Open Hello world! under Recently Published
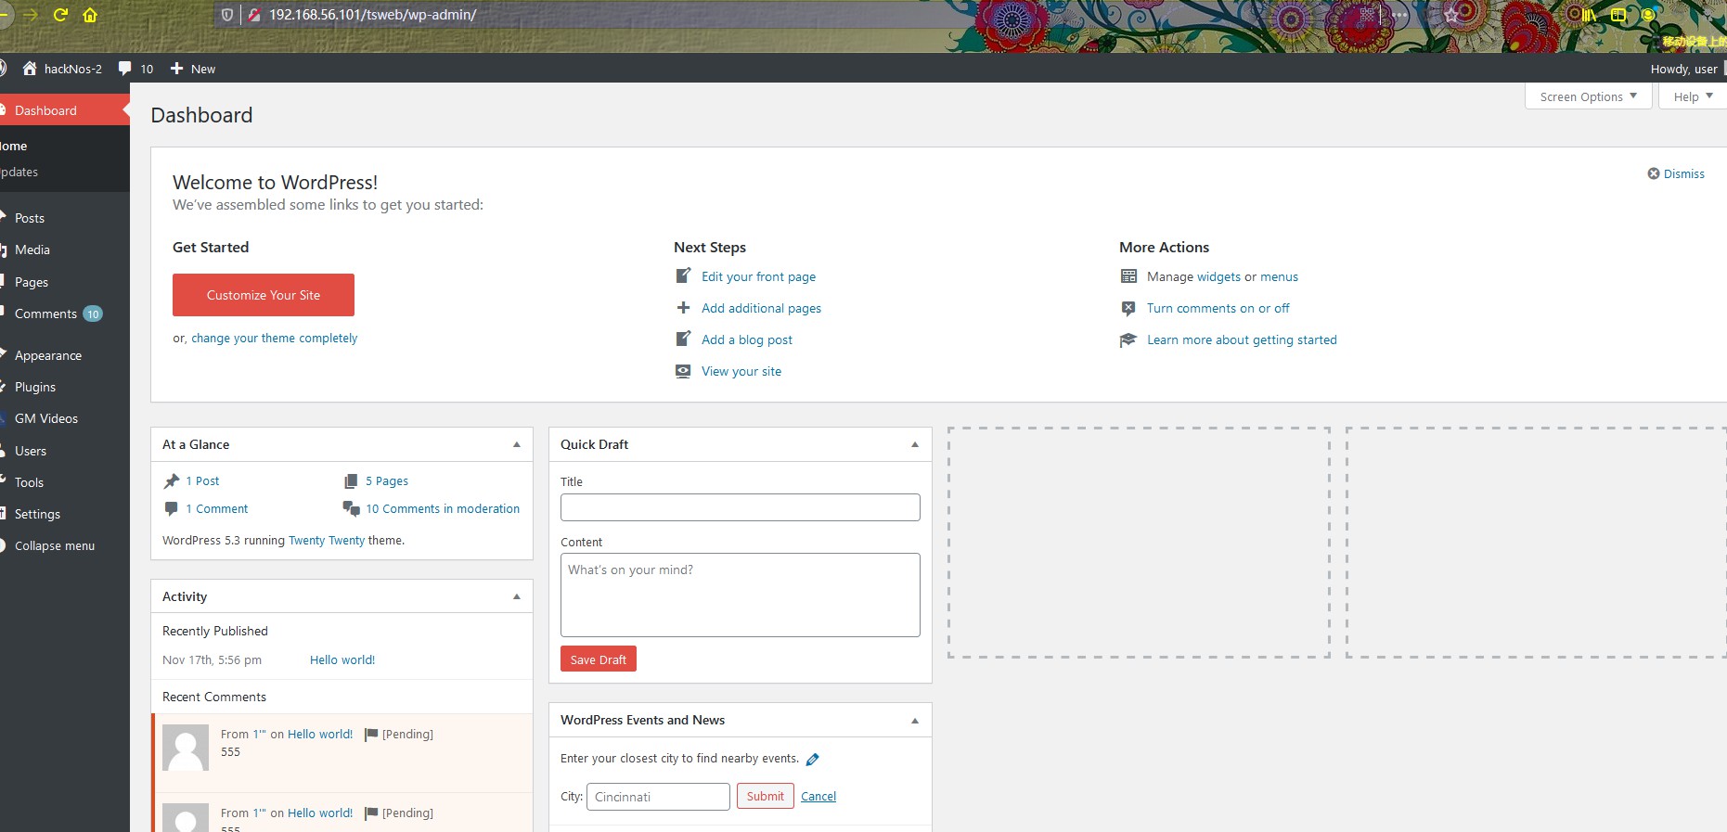 [342, 660]
